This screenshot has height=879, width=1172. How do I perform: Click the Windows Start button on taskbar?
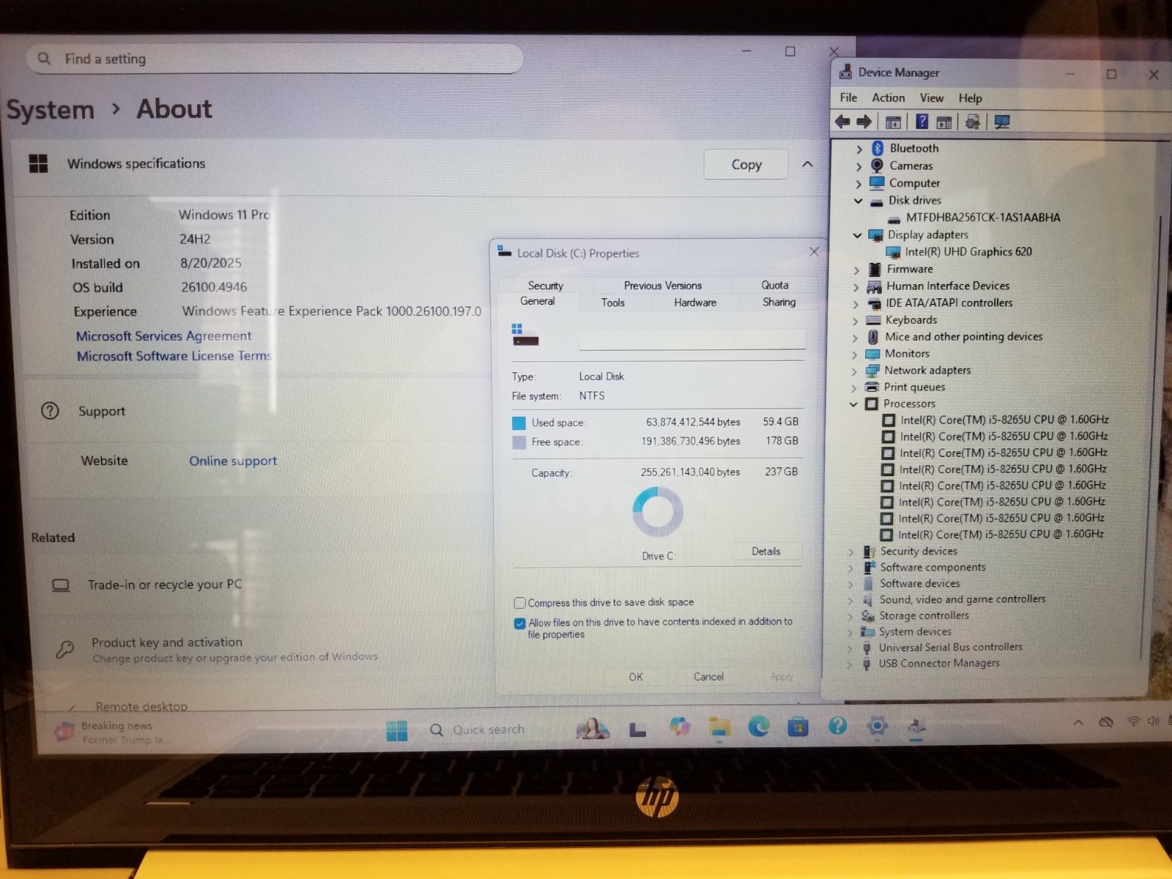point(396,730)
